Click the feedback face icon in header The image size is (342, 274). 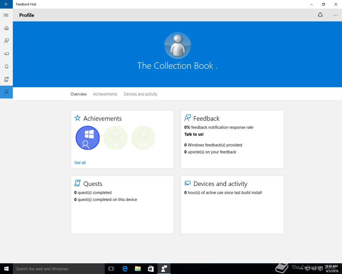[320, 15]
